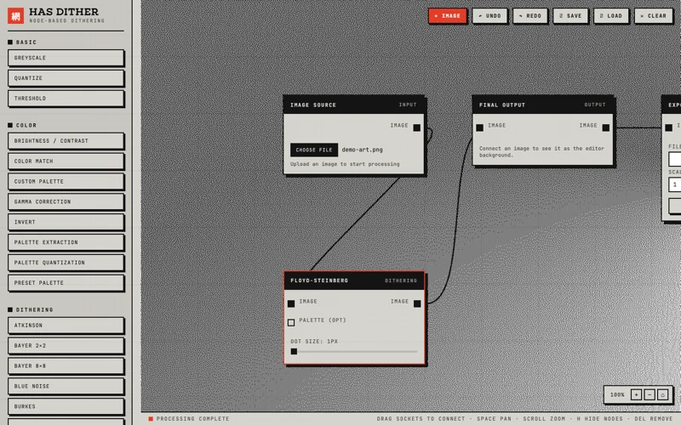This screenshot has height=425, width=681.
Task: Click the Color section header
Action: [26, 125]
